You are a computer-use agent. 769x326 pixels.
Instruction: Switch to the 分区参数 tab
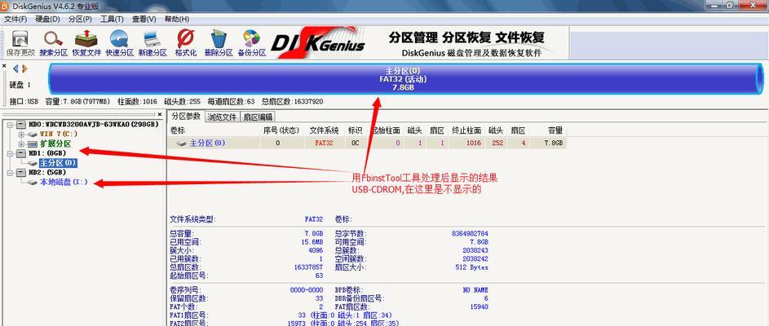coord(185,117)
